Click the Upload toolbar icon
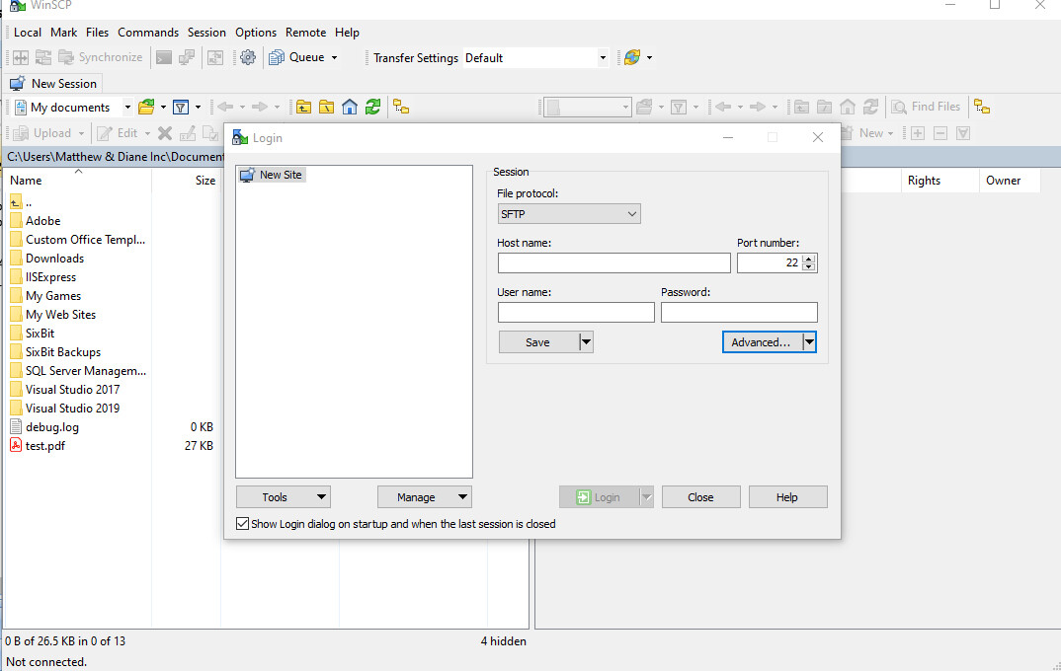Viewport: 1061px width, 671px height. click(21, 133)
